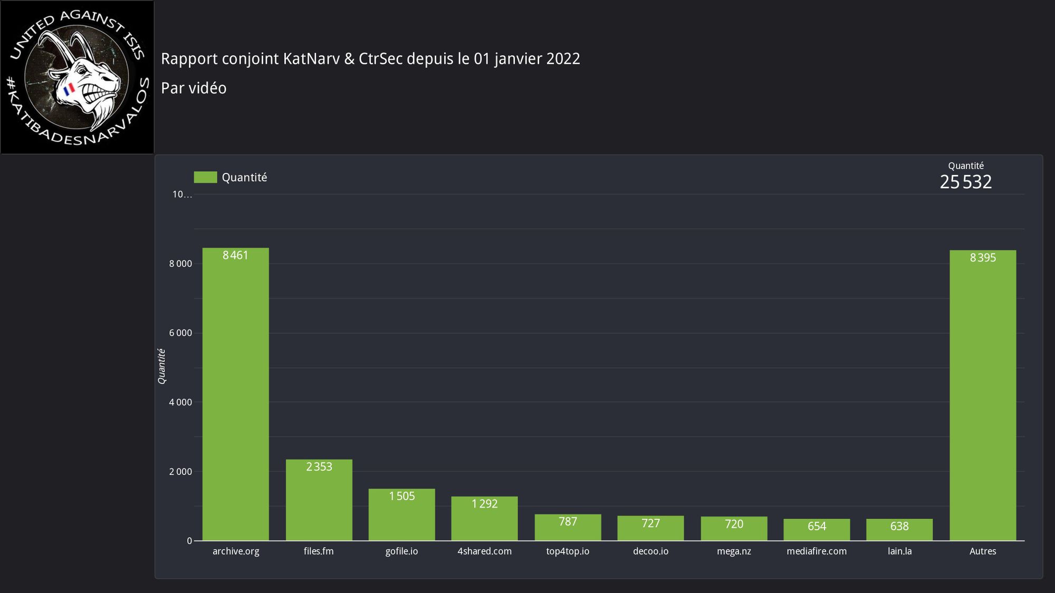Screen dimensions: 1055x593
Task: Click the files.fm axis label
Action: click(x=319, y=551)
